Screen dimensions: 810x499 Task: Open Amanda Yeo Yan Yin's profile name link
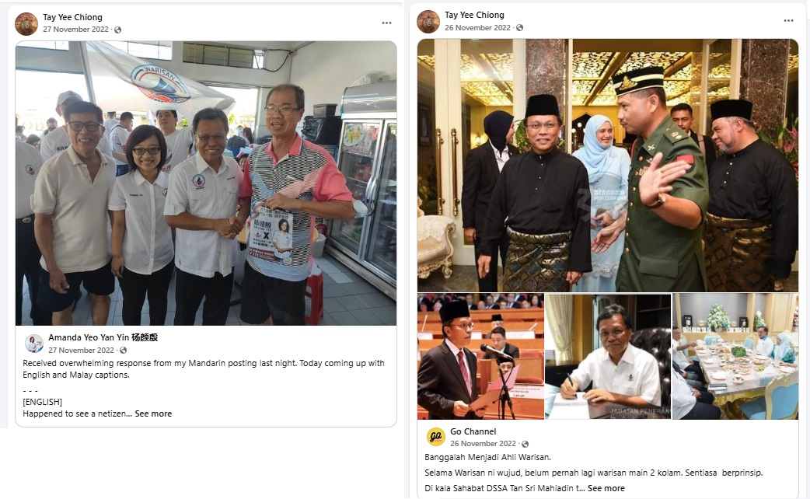coord(103,337)
